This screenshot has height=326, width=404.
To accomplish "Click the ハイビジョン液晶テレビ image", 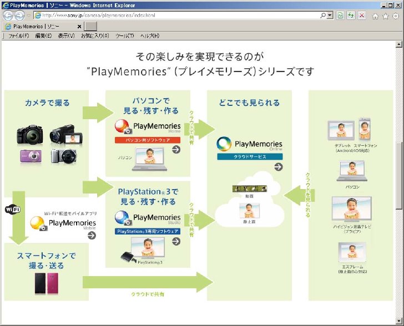I will pyautogui.click(x=352, y=210).
